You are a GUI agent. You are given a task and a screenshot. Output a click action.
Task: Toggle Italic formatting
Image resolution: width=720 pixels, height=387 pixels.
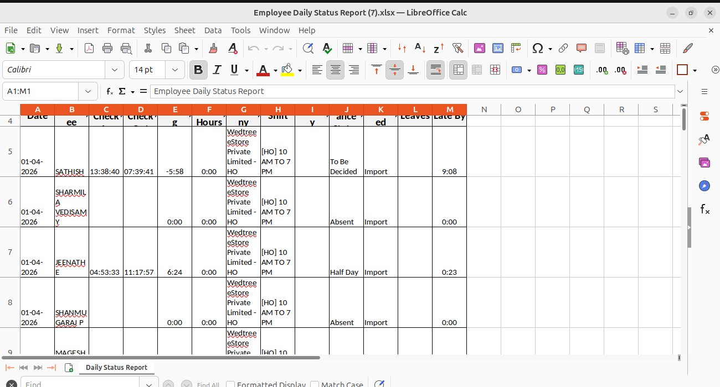(x=217, y=70)
